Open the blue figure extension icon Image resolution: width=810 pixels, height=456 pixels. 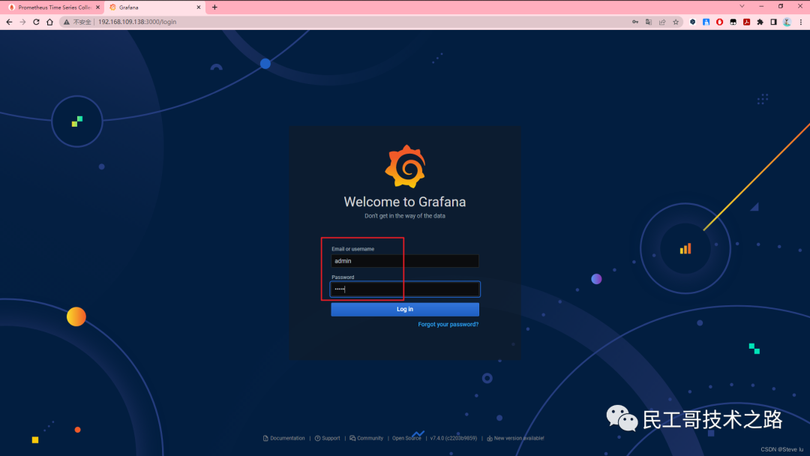pos(706,22)
